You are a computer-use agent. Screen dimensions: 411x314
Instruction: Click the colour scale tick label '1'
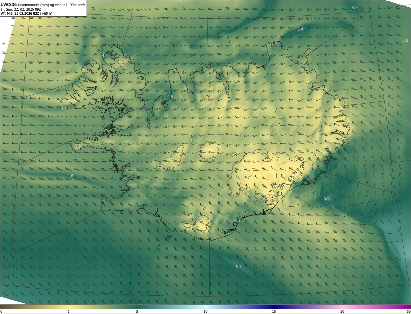click(69, 311)
